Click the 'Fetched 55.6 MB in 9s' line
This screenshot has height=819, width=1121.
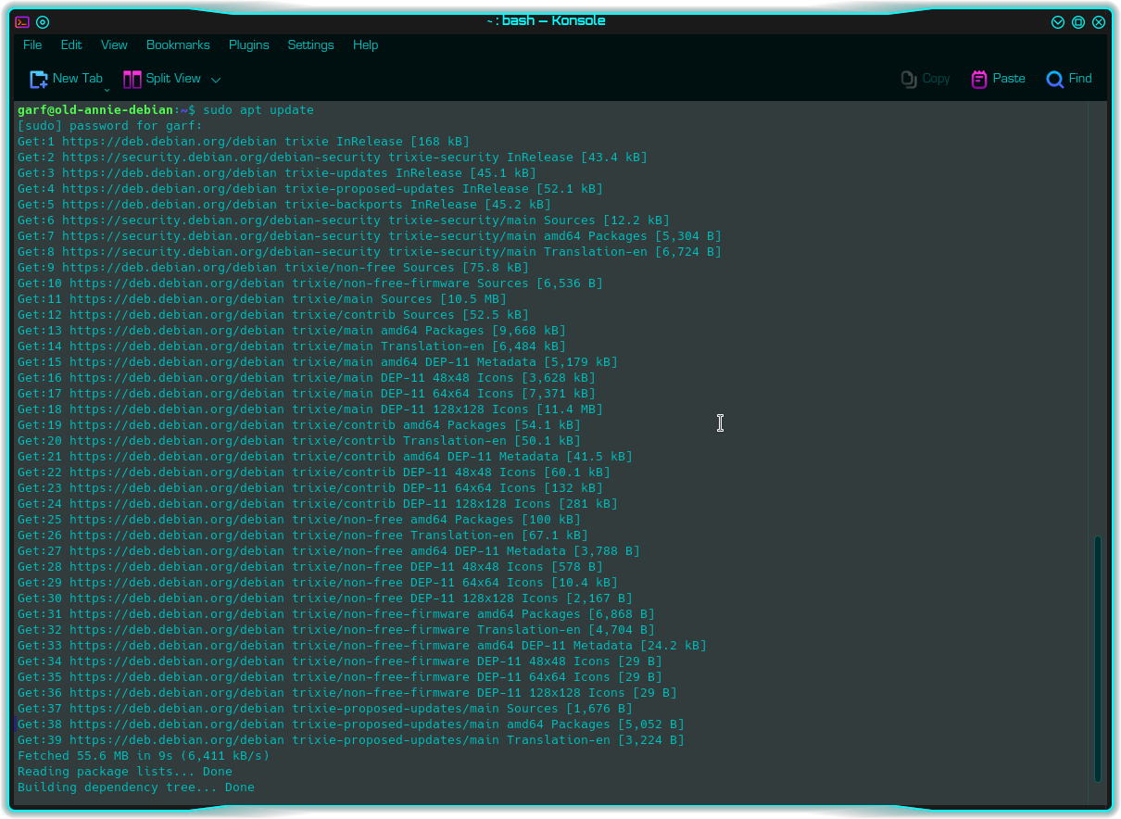[x=144, y=756]
